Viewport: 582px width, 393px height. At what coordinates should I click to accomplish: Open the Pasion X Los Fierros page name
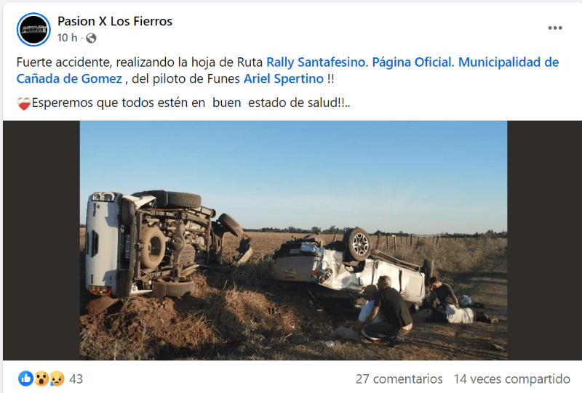tap(115, 21)
